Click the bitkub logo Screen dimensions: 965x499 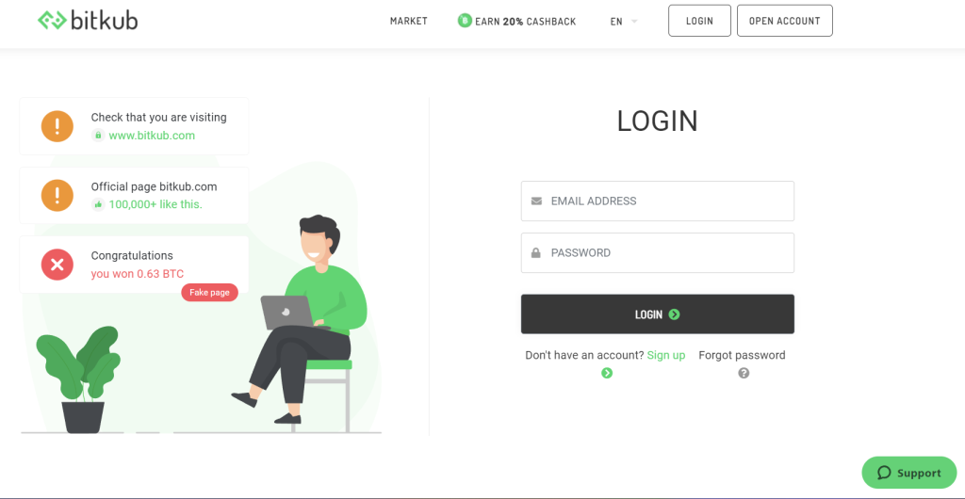click(x=88, y=21)
